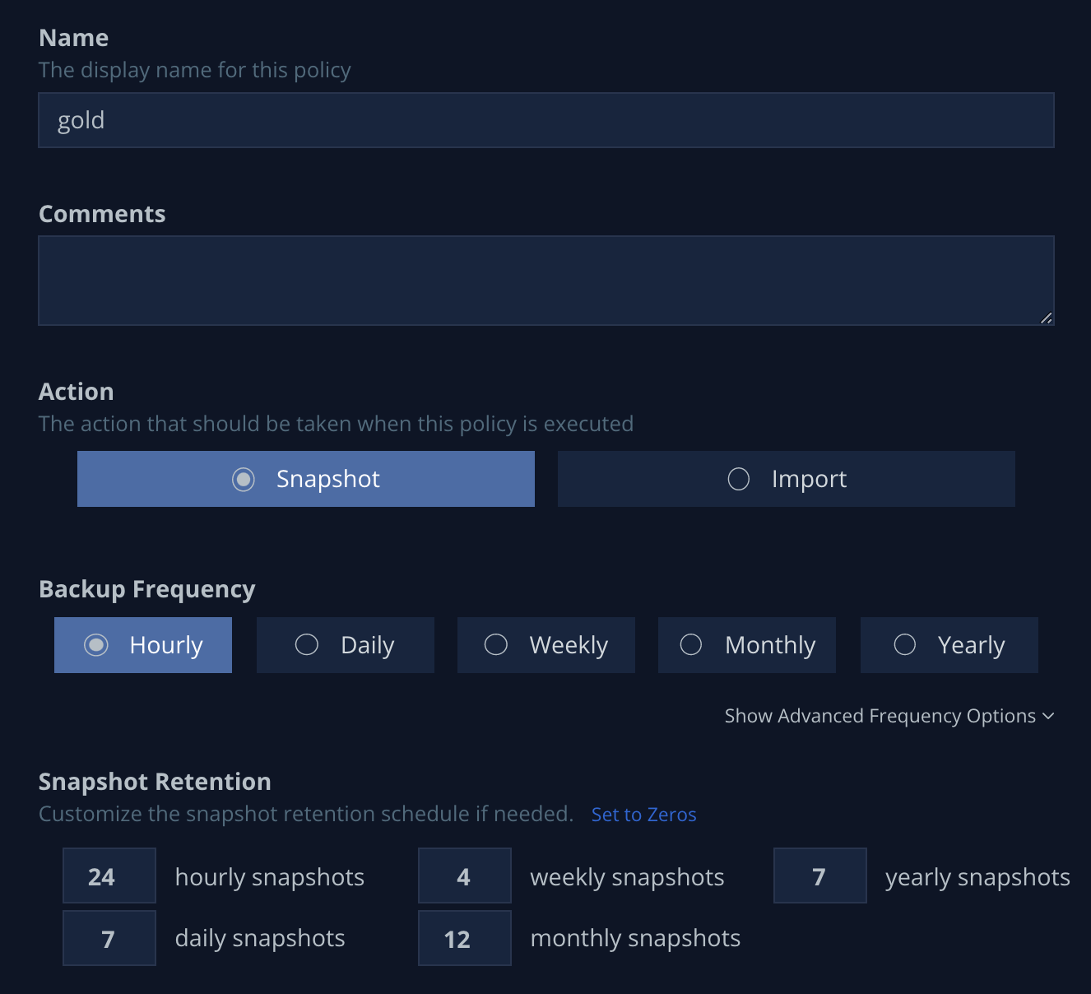
Task: Grab the Comments textarea resize handle
Action: 1046,318
